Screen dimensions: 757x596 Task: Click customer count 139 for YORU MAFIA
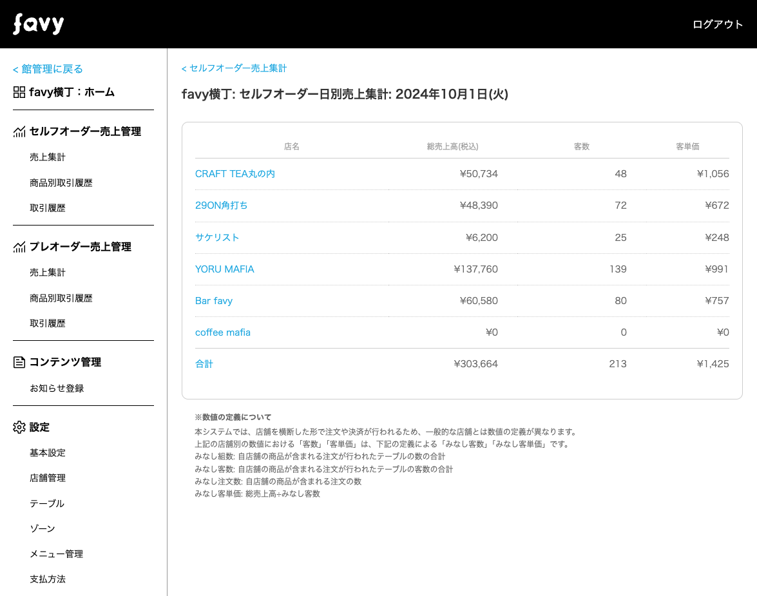[x=618, y=269]
